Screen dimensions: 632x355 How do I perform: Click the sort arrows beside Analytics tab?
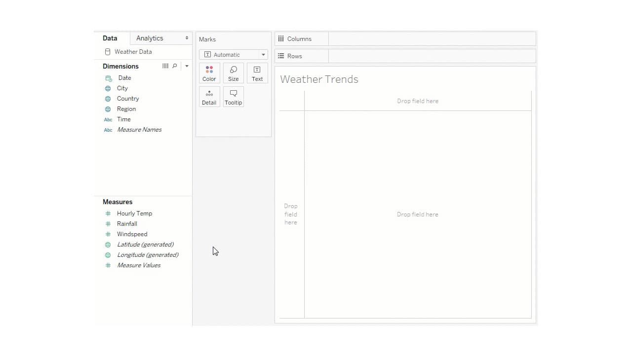click(187, 38)
